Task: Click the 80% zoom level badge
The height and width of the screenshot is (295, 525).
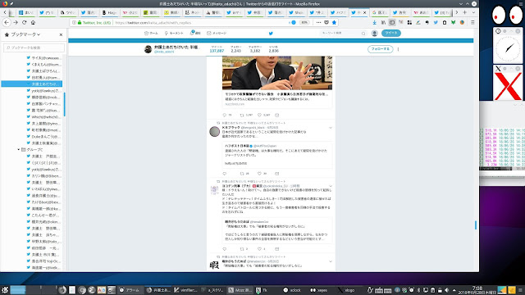Action: tap(304, 22)
